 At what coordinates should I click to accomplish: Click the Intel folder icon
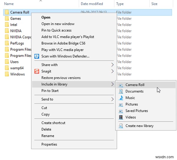click(x=7, y=25)
